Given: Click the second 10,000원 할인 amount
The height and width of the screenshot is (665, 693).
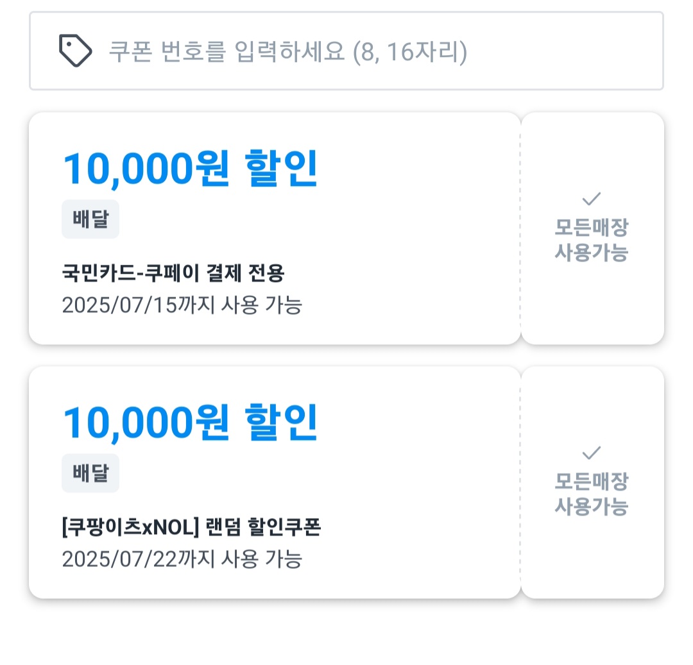Looking at the screenshot, I should click(x=191, y=422).
